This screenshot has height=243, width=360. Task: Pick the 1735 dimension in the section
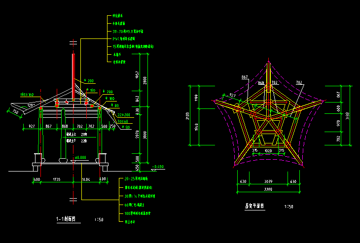tap(57, 179)
